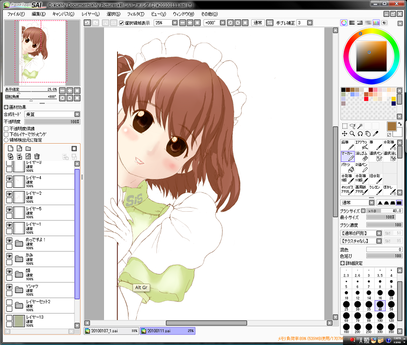Create a new linework layer
This screenshot has width=407, height=345.
click(x=19, y=148)
